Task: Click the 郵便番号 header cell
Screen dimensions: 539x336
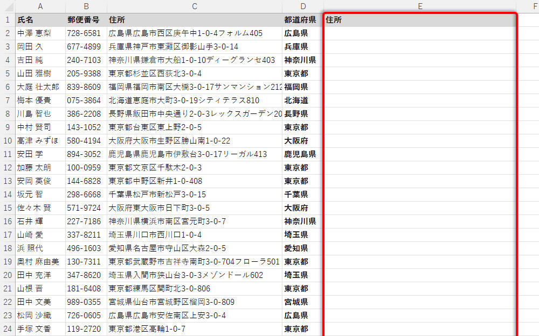Action: (86, 20)
